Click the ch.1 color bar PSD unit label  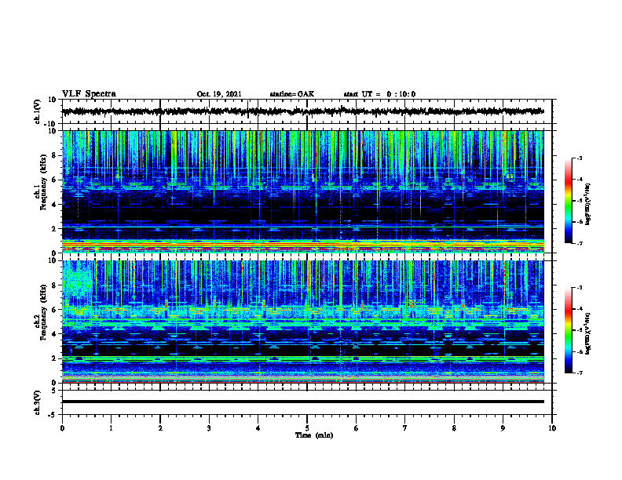(588, 205)
